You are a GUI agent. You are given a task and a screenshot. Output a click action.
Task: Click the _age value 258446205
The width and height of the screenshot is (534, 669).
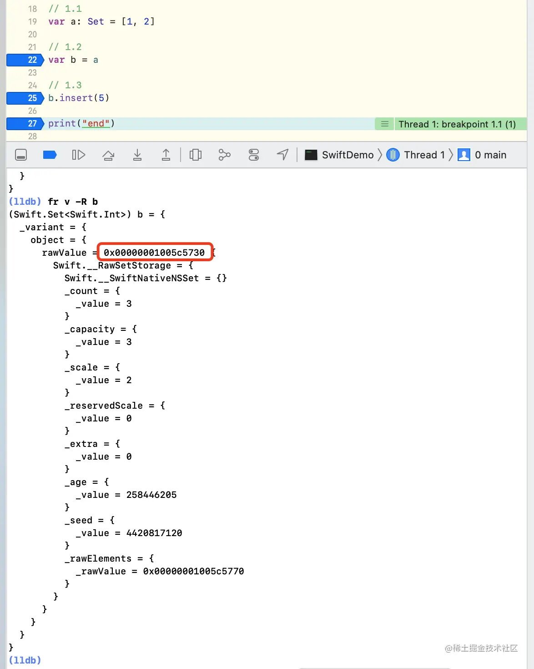(x=151, y=495)
